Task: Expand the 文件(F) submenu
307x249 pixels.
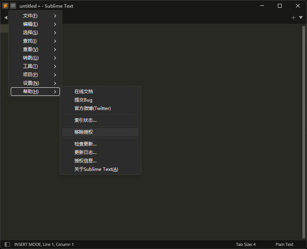Action: click(35, 16)
